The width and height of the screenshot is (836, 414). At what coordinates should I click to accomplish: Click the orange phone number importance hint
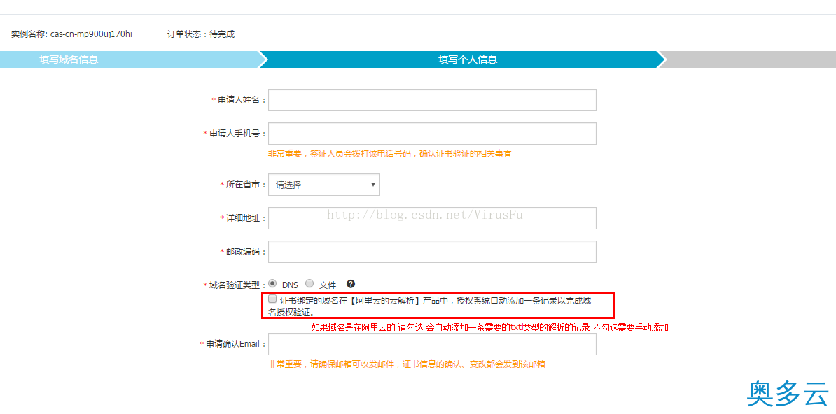[390, 154]
